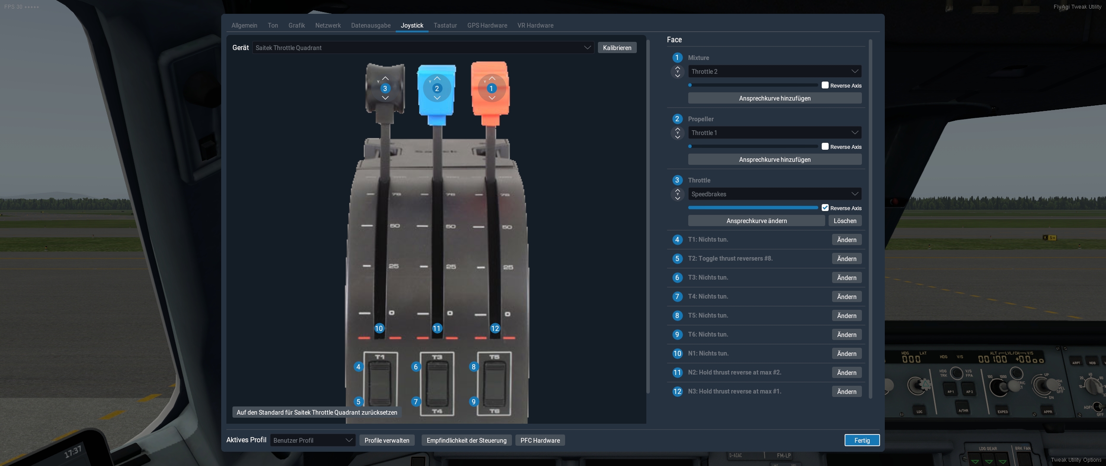Select button marker 4 at T1 switch
The image size is (1106, 466).
(358, 367)
